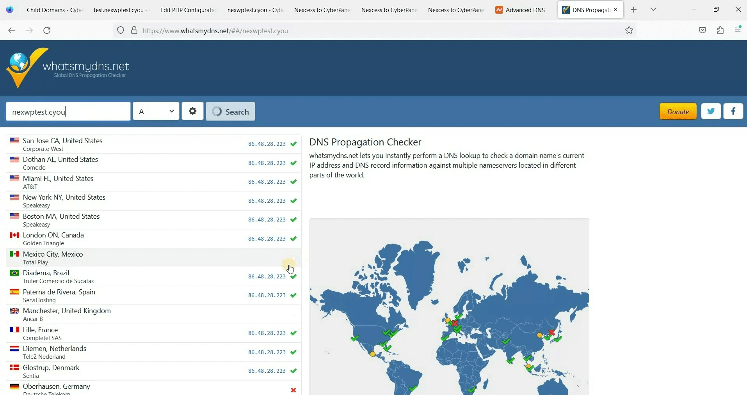Click Diemen Netherlands green checkmark

pyautogui.click(x=293, y=352)
